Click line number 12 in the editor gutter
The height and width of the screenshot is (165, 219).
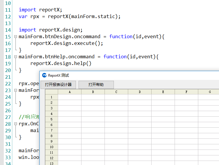[8, 17]
